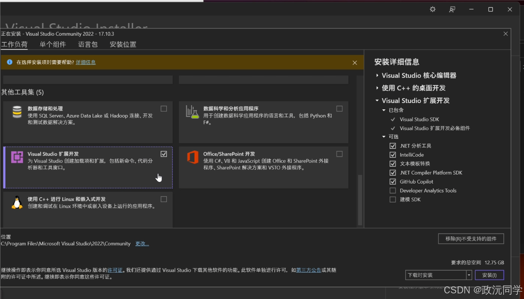
Task: Select the 工作负荷 tab
Action: (x=14, y=44)
